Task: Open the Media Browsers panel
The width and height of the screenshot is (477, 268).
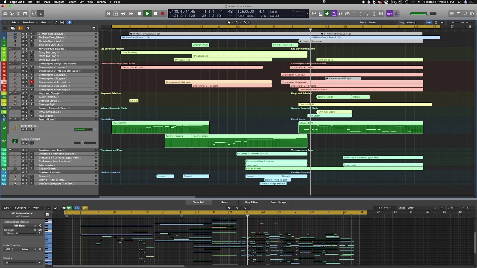Action: click(x=473, y=13)
